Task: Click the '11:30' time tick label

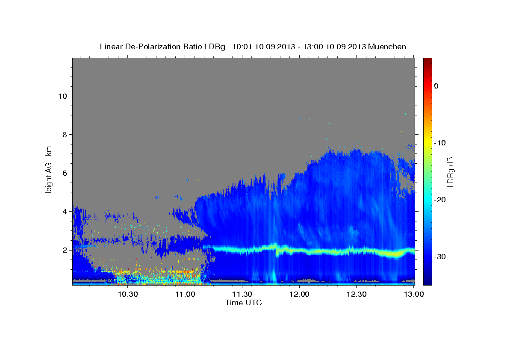Action: click(242, 294)
